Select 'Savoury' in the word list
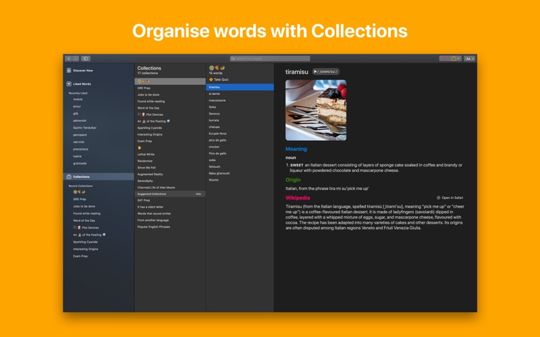 click(214, 114)
